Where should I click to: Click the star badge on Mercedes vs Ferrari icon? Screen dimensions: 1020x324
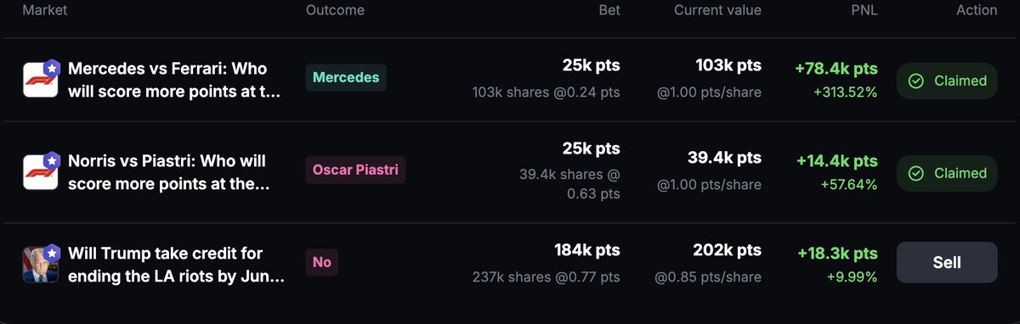pyautogui.click(x=53, y=65)
